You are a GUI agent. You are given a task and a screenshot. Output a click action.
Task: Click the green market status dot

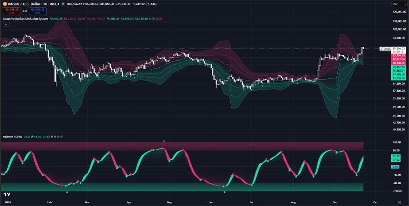(63, 4)
